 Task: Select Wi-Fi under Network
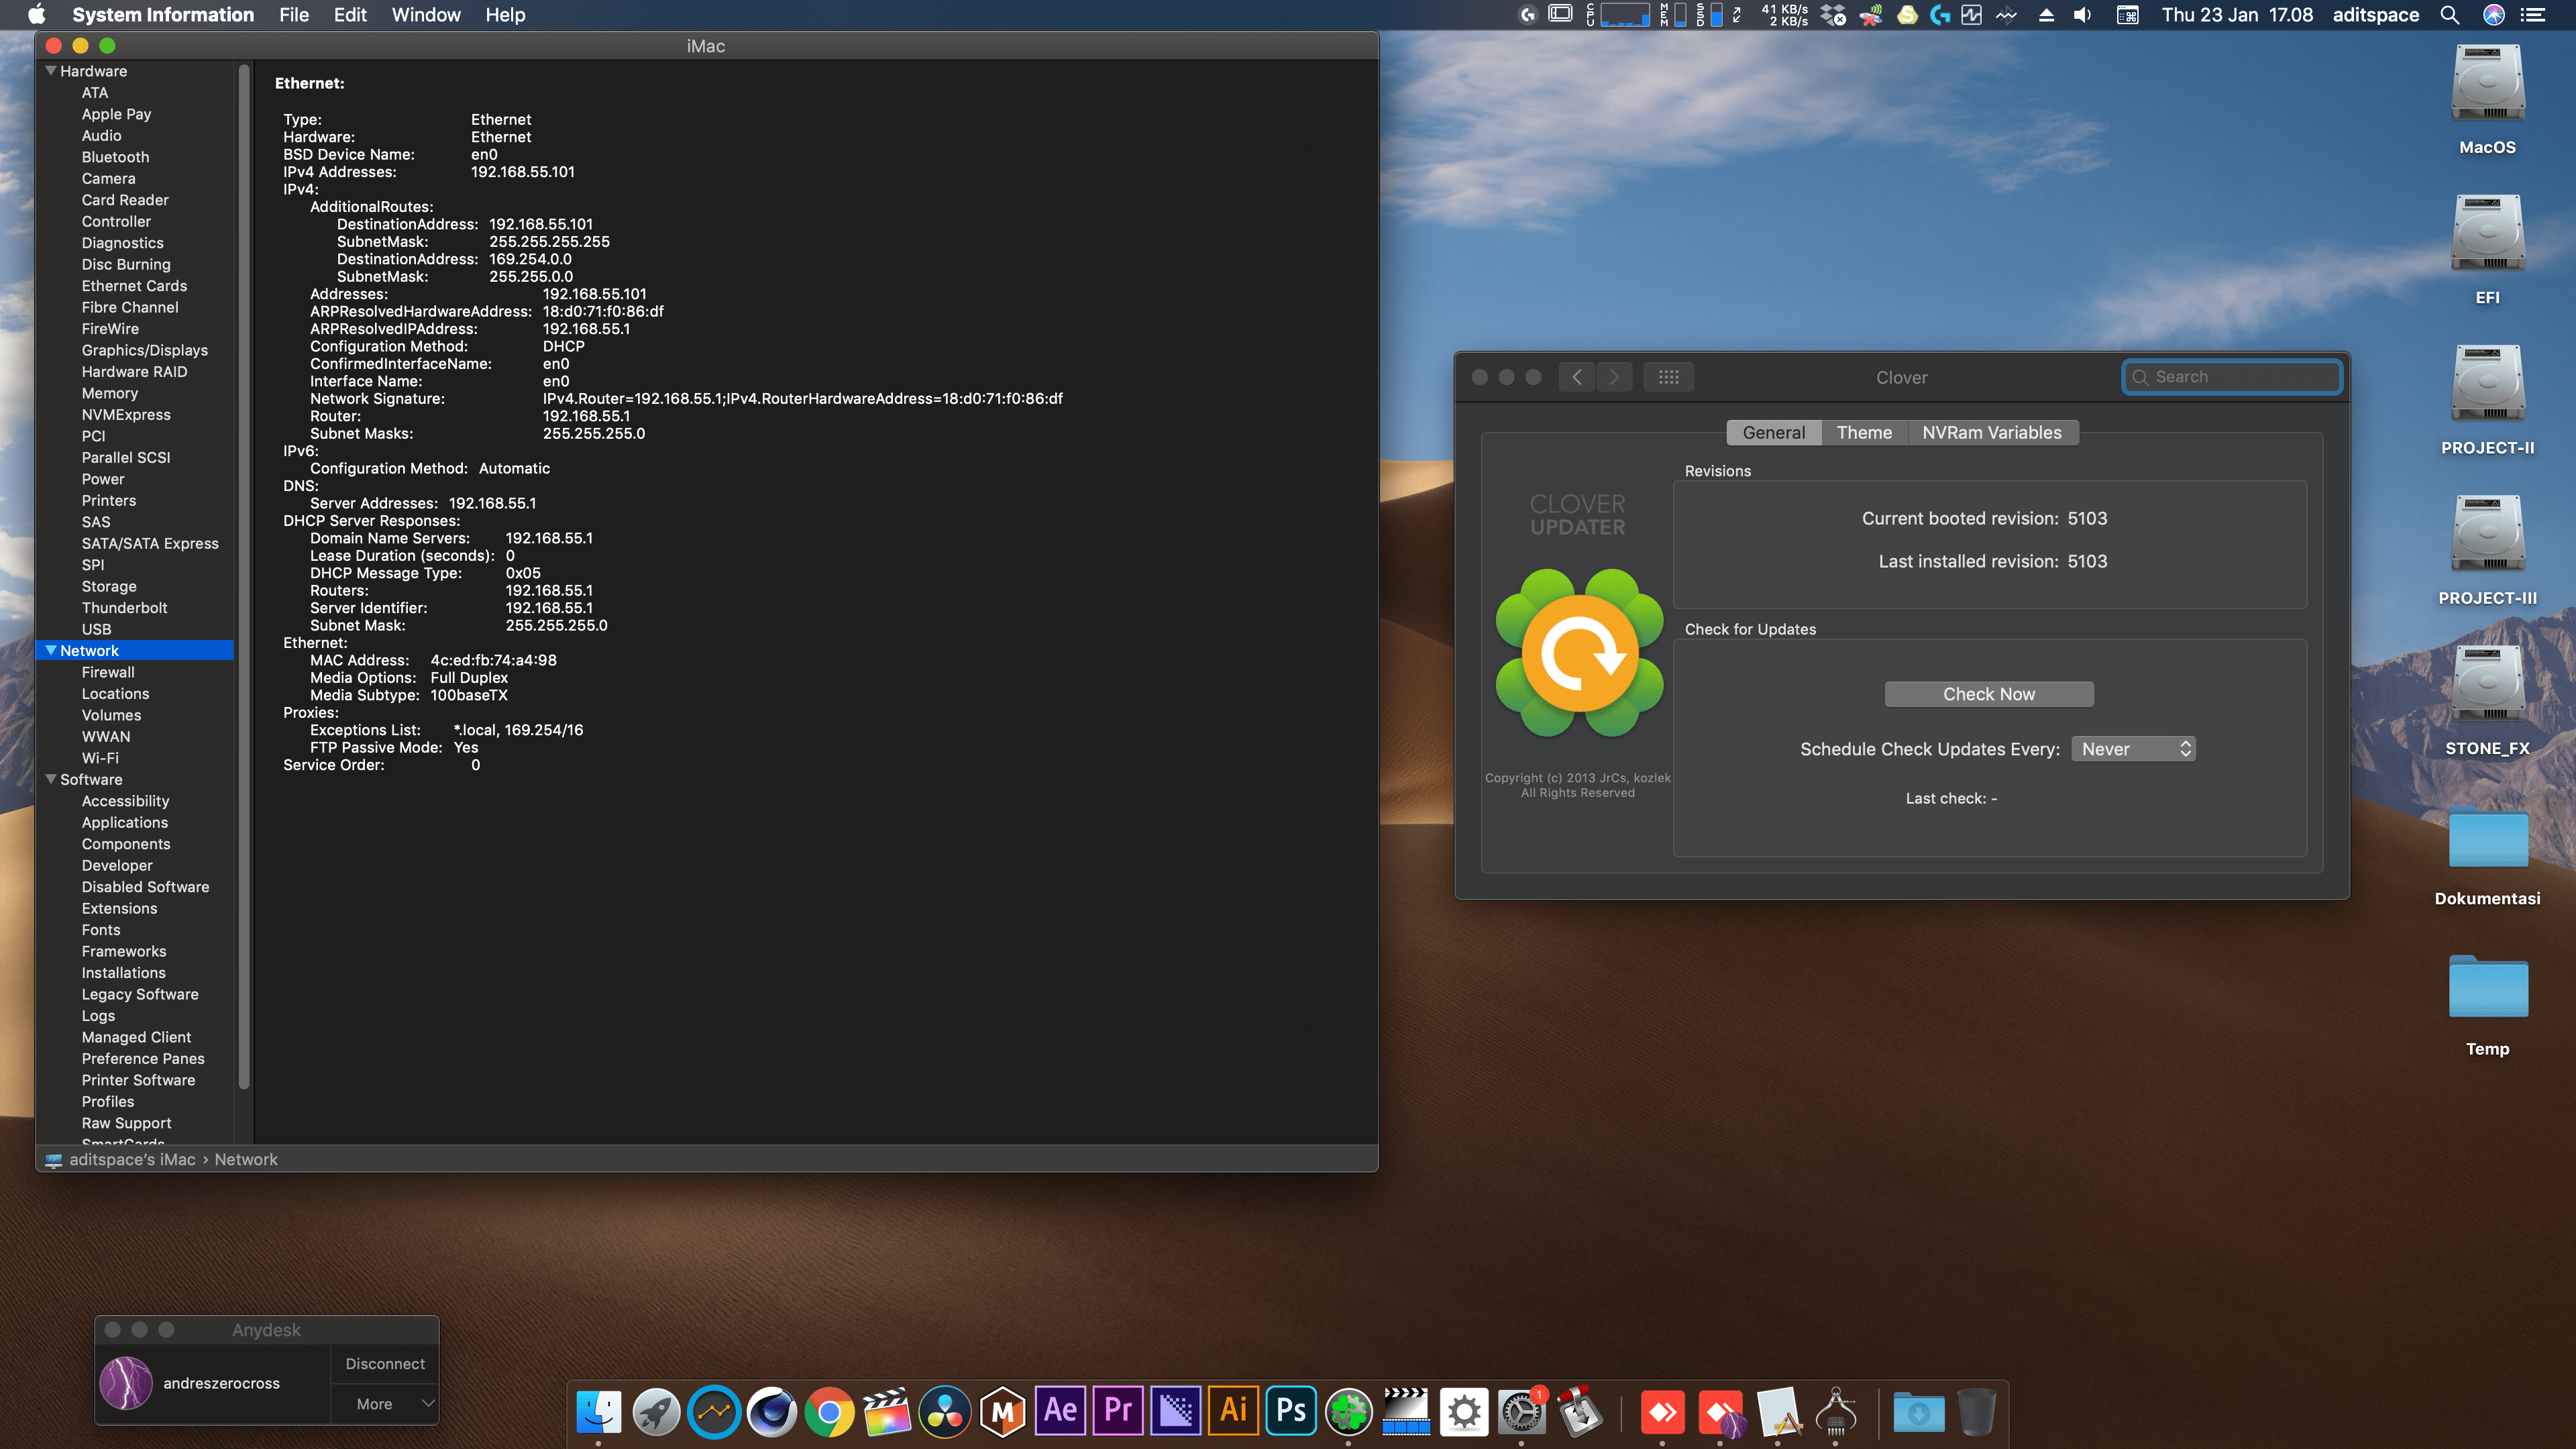coord(100,758)
